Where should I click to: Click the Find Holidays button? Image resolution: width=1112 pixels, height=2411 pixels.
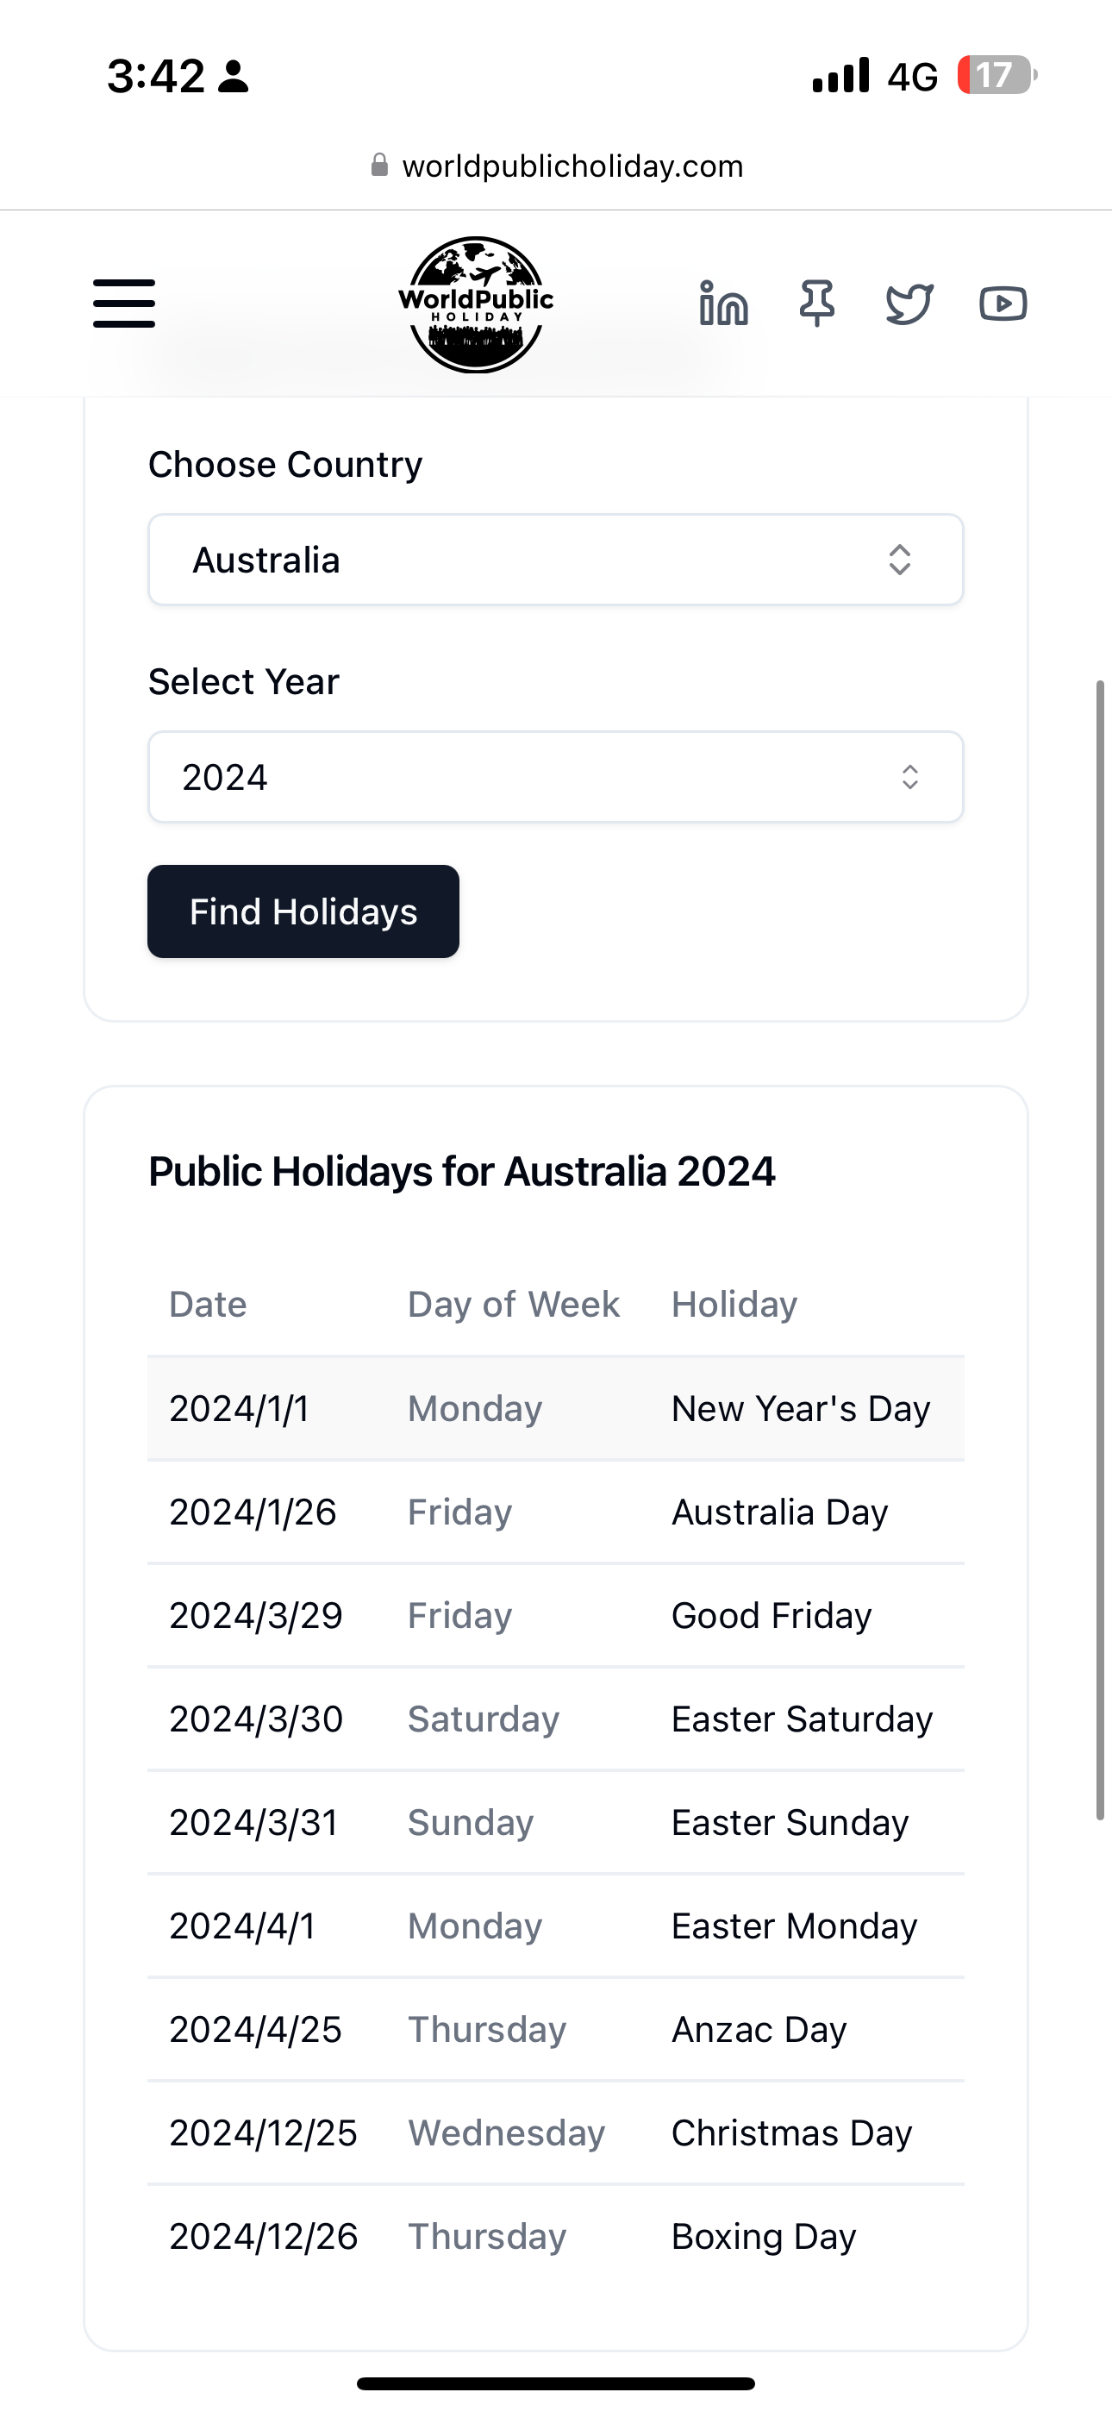303,911
